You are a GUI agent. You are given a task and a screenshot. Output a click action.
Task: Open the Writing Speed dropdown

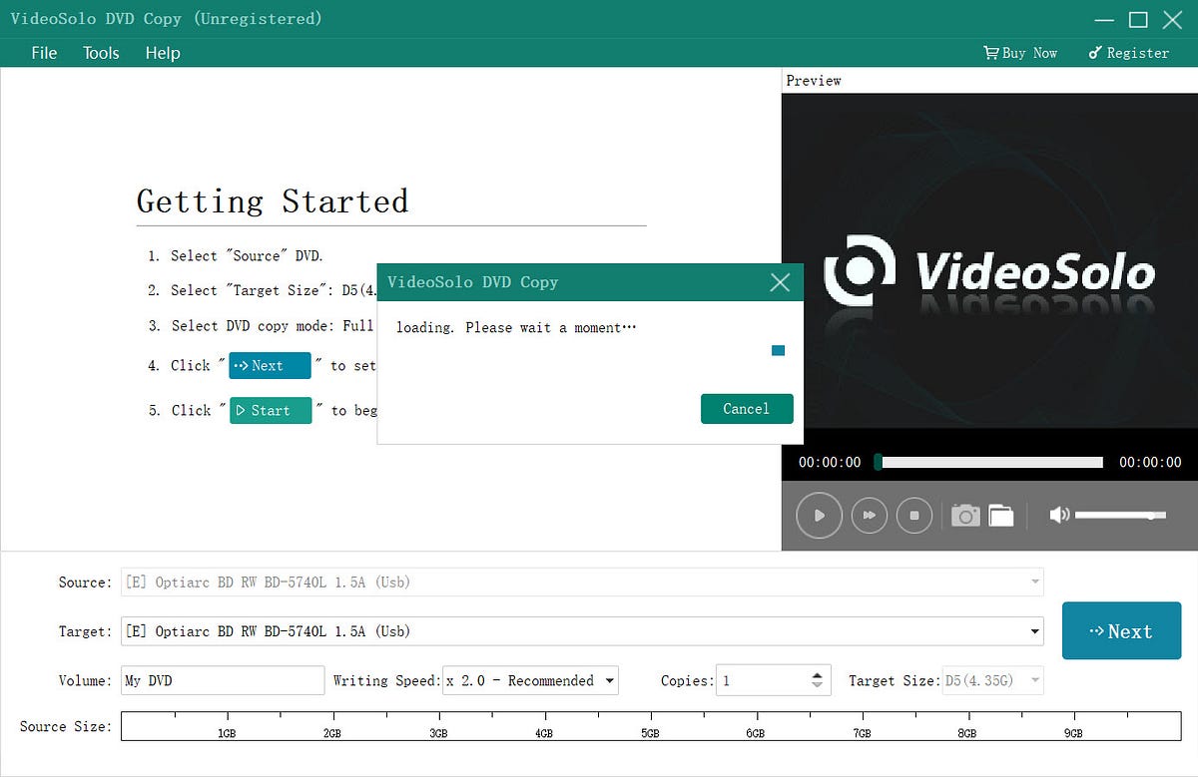(x=611, y=680)
